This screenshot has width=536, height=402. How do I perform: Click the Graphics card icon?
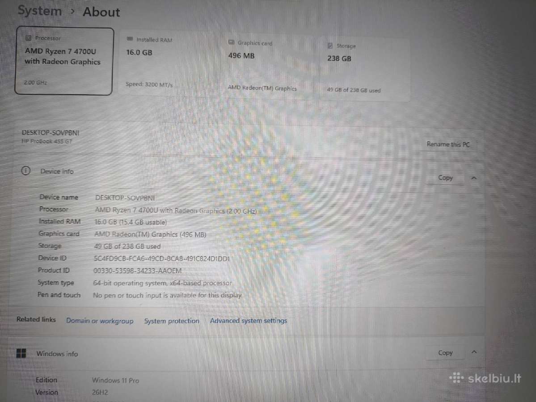[x=232, y=42]
